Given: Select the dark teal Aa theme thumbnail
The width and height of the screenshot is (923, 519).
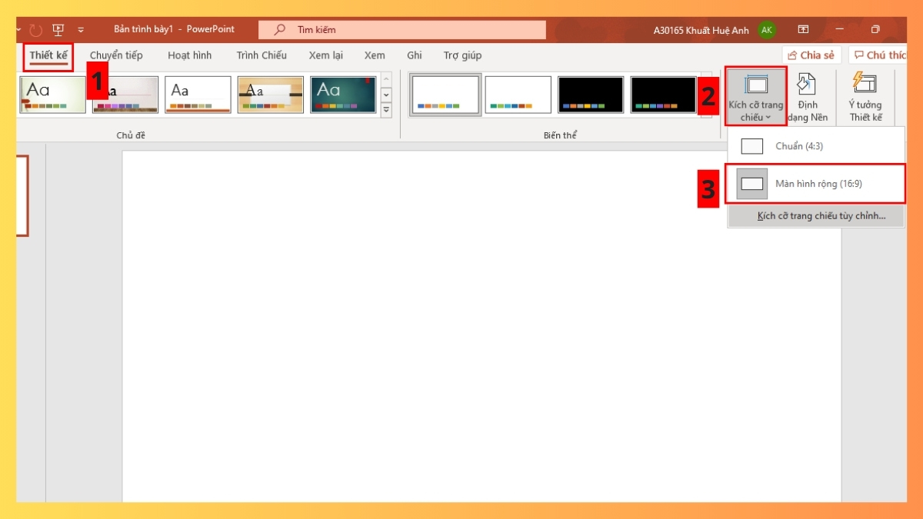Looking at the screenshot, I should pyautogui.click(x=343, y=95).
